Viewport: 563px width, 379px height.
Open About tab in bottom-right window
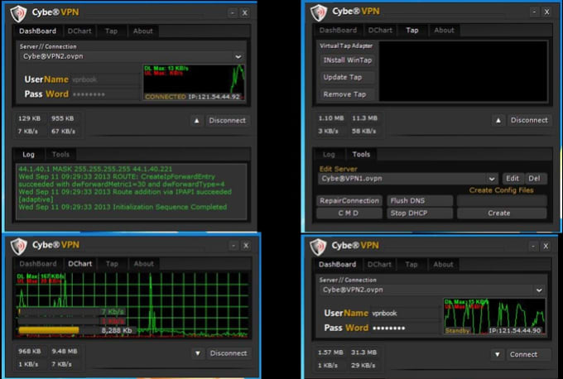coord(443,265)
